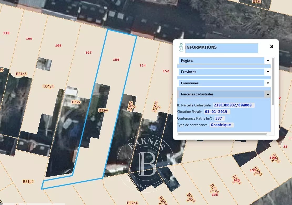Click the popup horizontal scrollbar
Screen dimensions: 292x205
[x=222, y=134]
